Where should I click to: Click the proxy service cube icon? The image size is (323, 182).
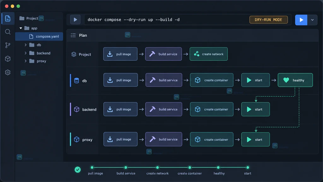point(76,139)
